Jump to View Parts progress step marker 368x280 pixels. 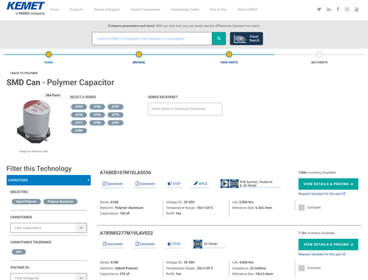[229, 54]
